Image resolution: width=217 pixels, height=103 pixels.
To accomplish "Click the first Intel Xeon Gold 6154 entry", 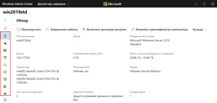I will tap(38, 73).
